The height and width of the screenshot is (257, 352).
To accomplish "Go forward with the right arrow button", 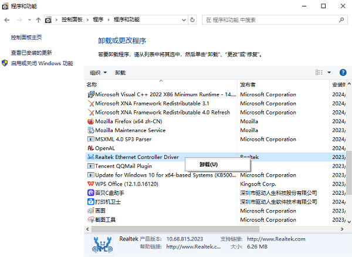I will tap(19, 20).
